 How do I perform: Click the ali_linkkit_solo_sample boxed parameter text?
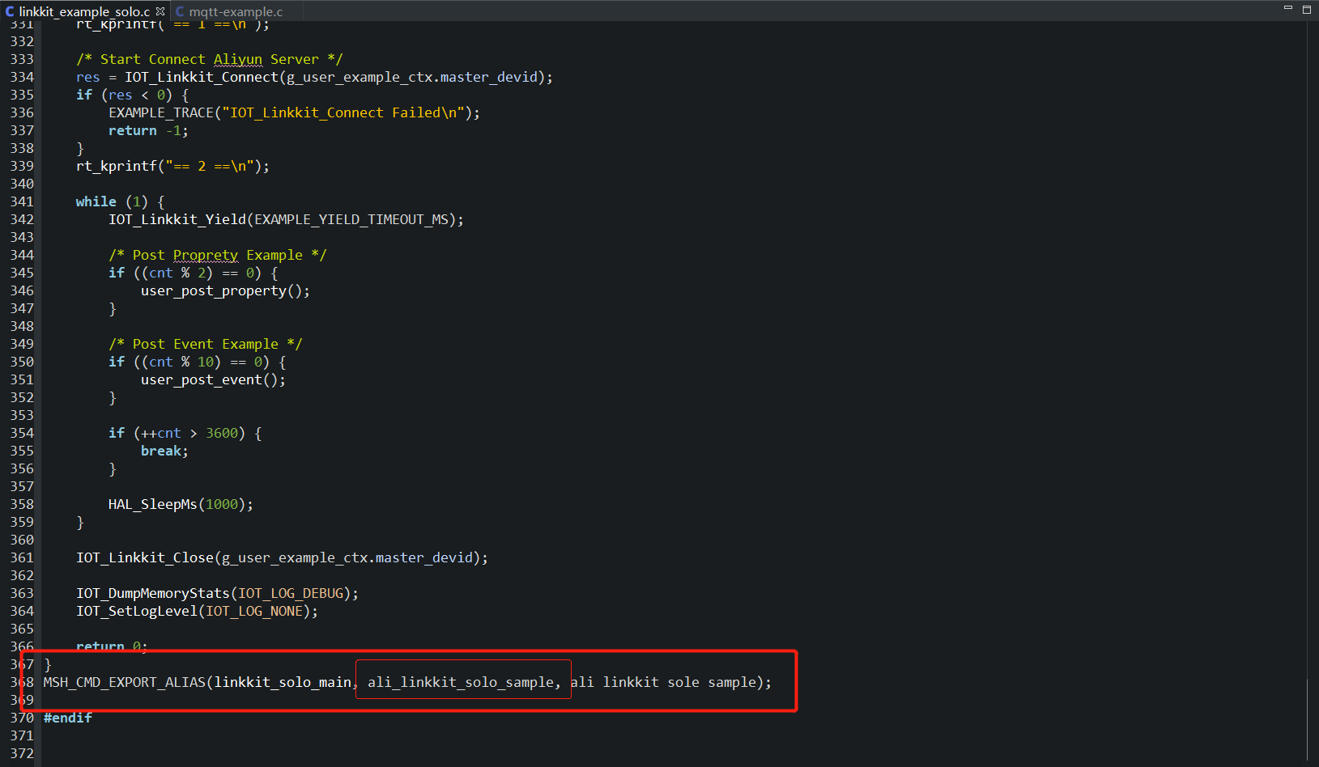[x=462, y=682]
